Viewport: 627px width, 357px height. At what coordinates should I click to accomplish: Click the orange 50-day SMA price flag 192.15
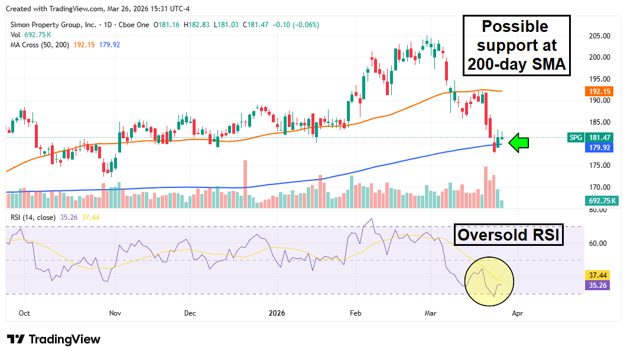coord(600,92)
